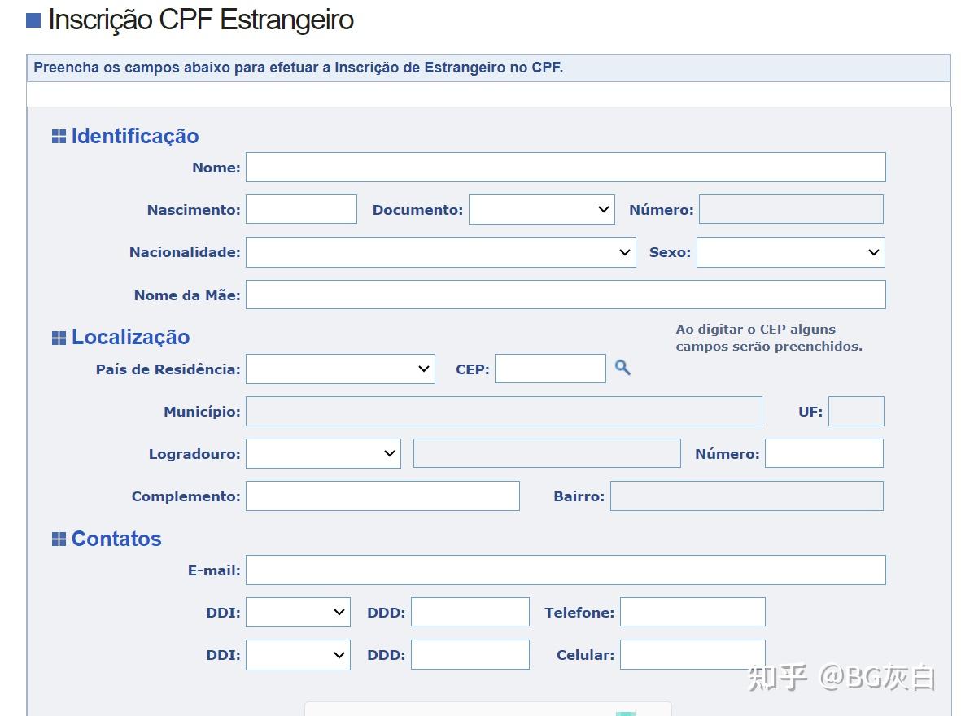Click the grid icon beside Identificação heading
The image size is (961, 716).
coord(58,136)
